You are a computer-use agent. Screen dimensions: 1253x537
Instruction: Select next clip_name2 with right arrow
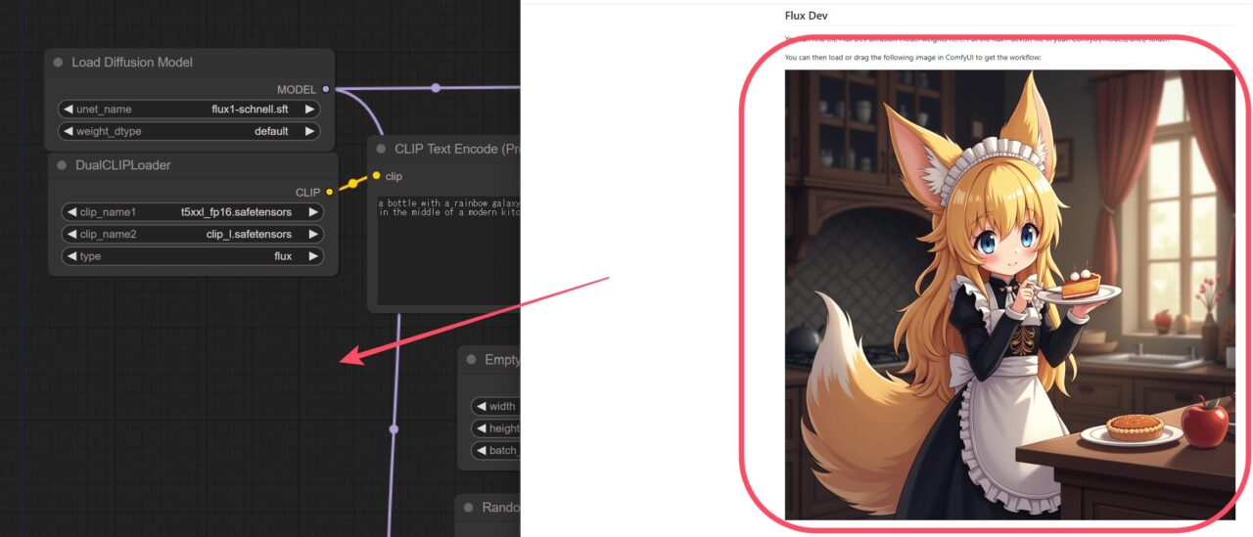point(313,234)
